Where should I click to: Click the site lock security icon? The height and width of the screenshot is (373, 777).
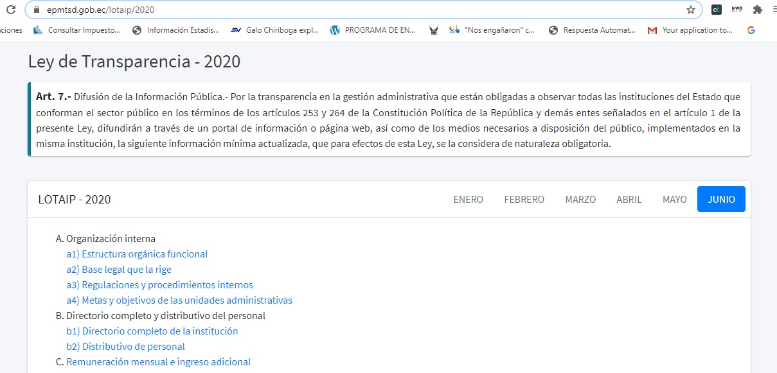(35, 10)
